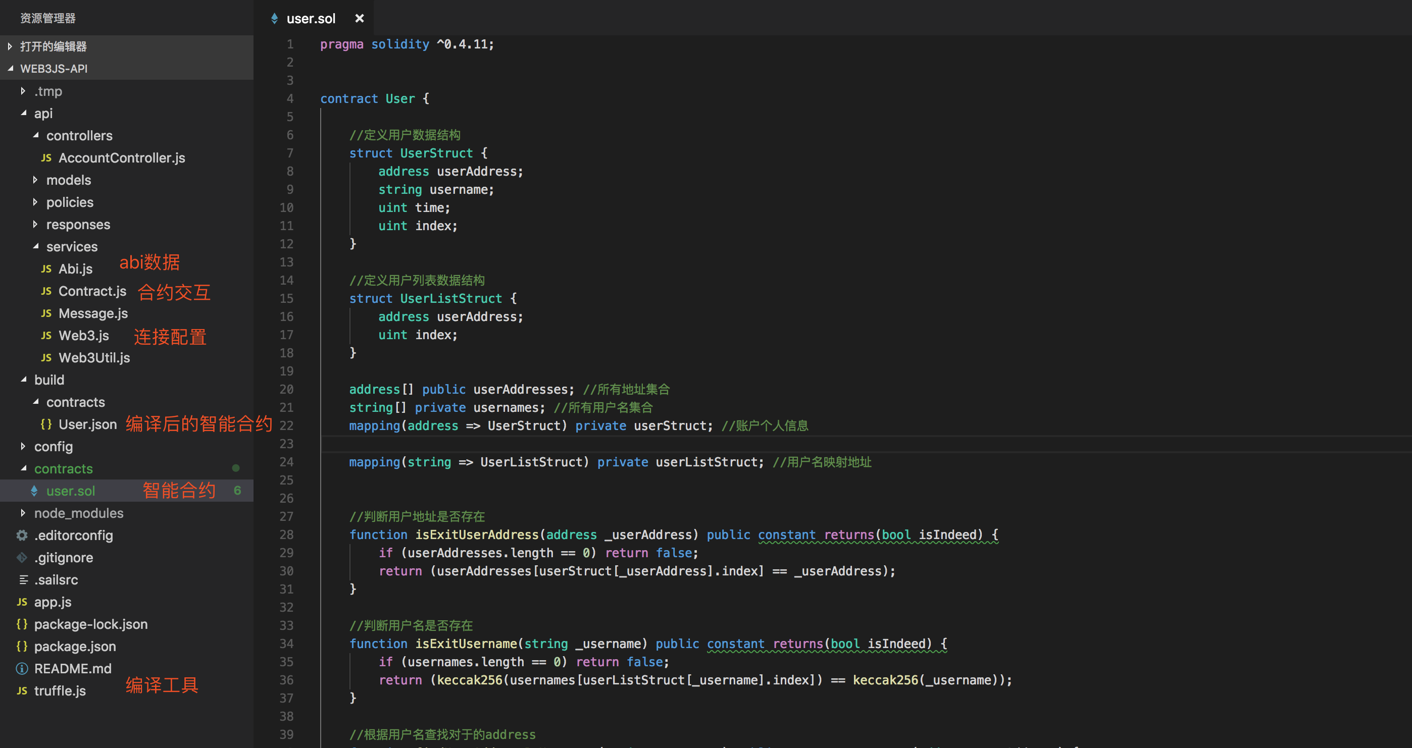Open the .gitignore file
1412x748 pixels.
coord(64,557)
